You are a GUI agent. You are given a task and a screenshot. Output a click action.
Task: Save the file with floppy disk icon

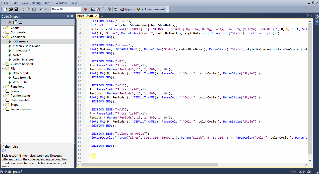click(x=16, y=9)
